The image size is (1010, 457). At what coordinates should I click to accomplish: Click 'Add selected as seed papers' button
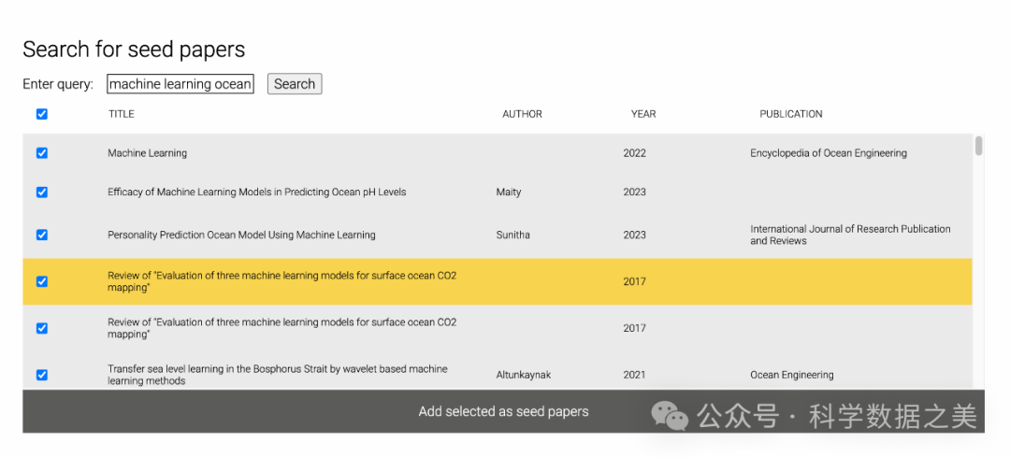pos(503,411)
